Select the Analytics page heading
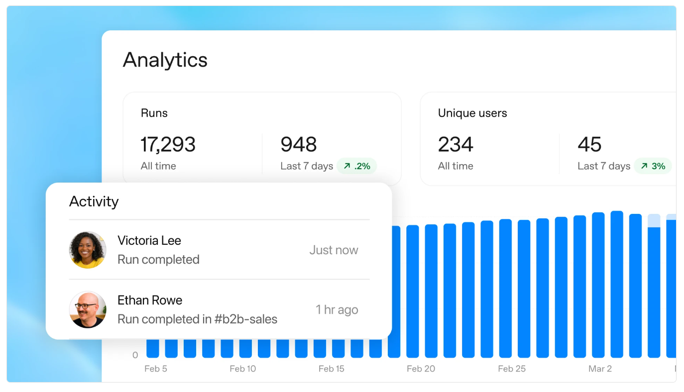Screen dimensions: 684x392 [165, 60]
